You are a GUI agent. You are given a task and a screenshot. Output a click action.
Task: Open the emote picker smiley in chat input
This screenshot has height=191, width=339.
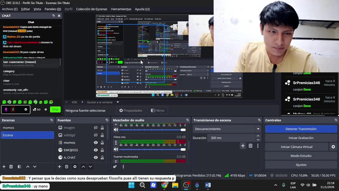pos(26,109)
